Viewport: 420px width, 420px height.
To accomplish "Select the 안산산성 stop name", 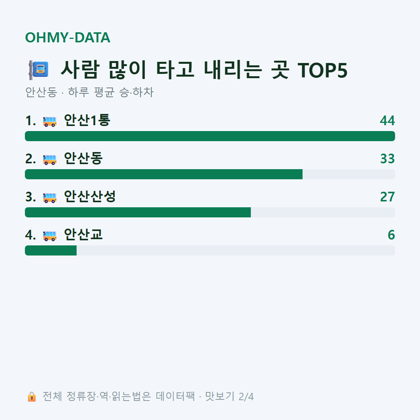I will click(x=90, y=196).
